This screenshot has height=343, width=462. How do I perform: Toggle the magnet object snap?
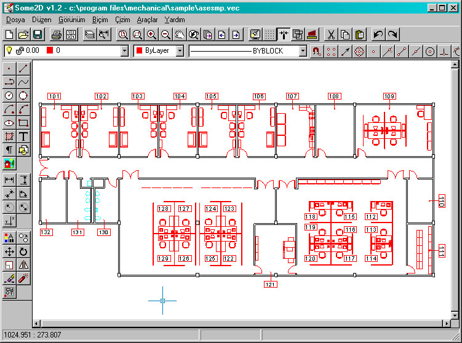316,51
